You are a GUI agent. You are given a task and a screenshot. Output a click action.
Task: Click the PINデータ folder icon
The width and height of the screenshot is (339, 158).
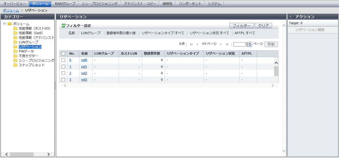tap(15, 51)
